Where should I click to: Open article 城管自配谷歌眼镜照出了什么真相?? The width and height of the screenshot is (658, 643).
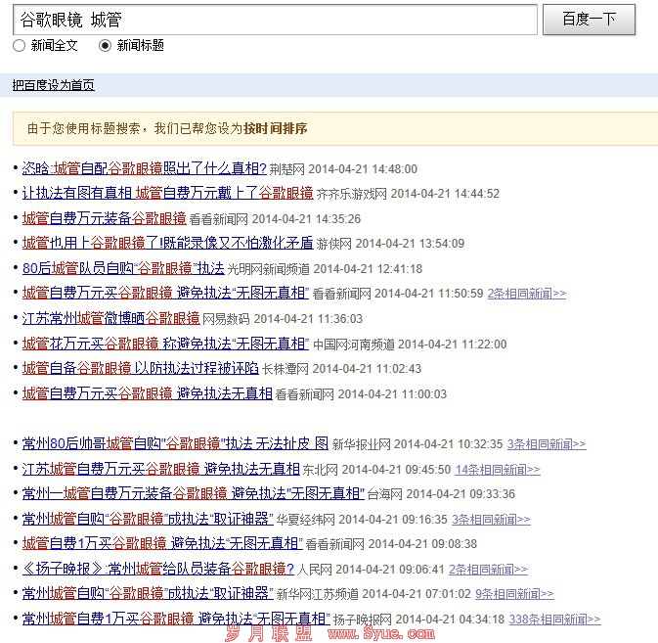[145, 168]
